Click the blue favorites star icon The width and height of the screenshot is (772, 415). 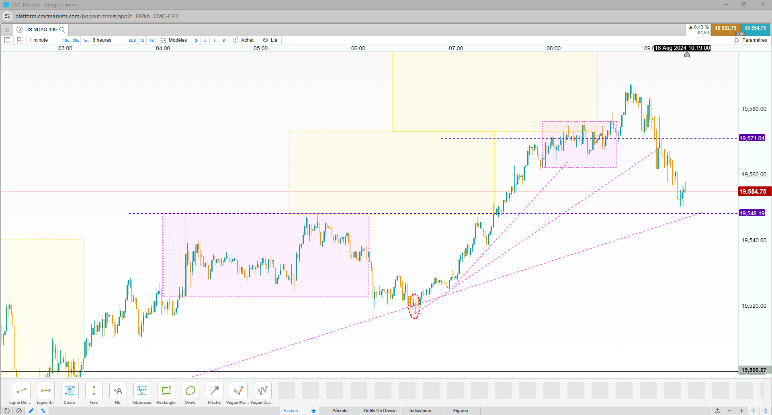click(x=313, y=411)
